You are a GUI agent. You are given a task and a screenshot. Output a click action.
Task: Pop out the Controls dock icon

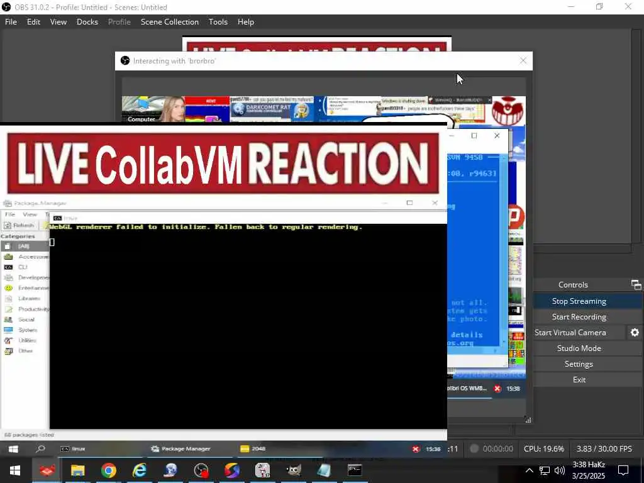point(636,285)
